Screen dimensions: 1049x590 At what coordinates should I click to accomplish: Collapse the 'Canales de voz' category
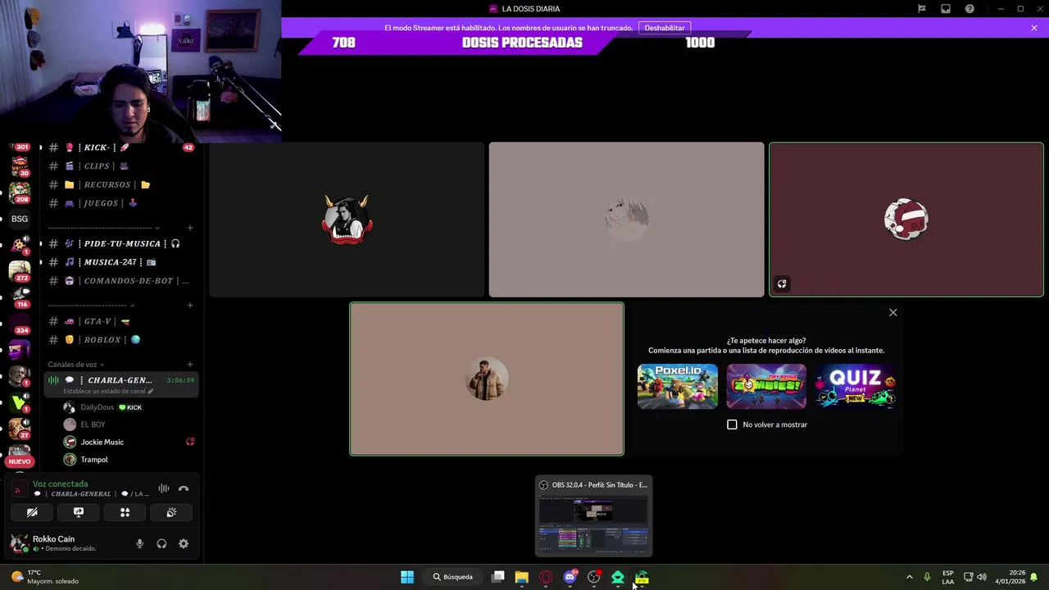pos(76,365)
